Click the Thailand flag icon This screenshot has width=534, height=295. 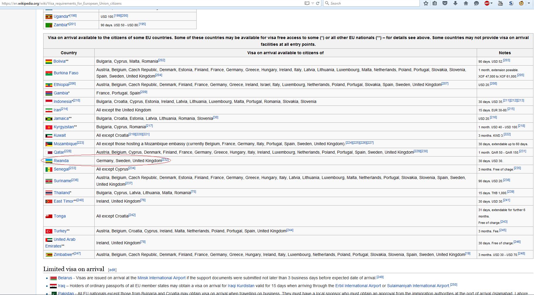(x=49, y=193)
